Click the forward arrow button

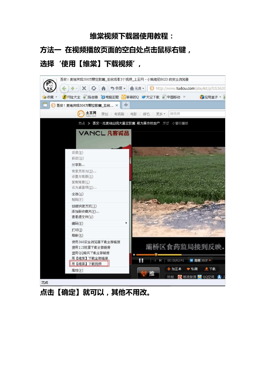pyautogui.click(x=73, y=88)
